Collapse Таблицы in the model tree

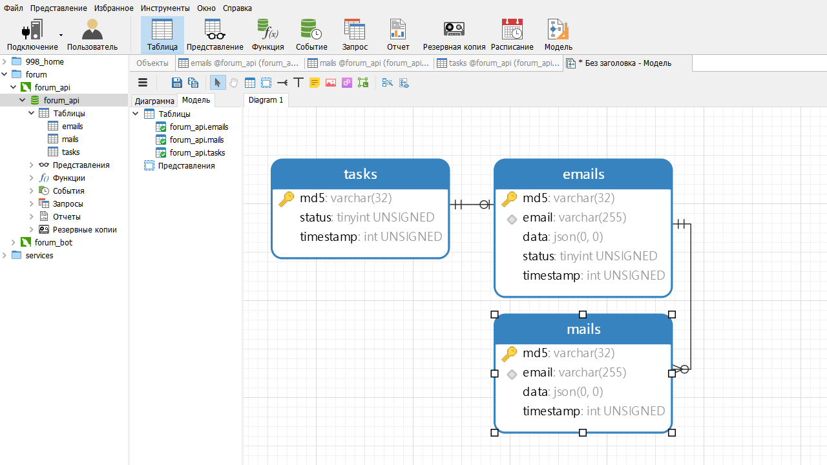136,114
